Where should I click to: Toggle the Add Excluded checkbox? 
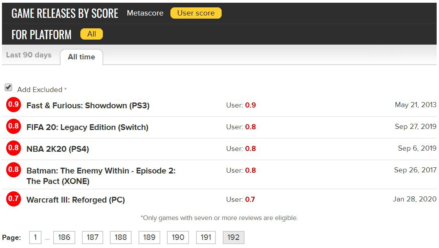(x=9, y=88)
